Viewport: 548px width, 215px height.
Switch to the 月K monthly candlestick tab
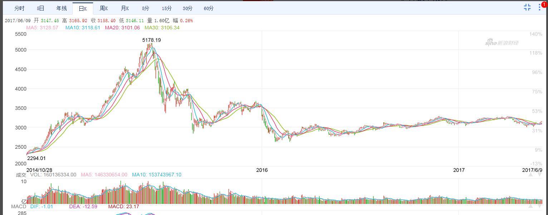coord(125,8)
